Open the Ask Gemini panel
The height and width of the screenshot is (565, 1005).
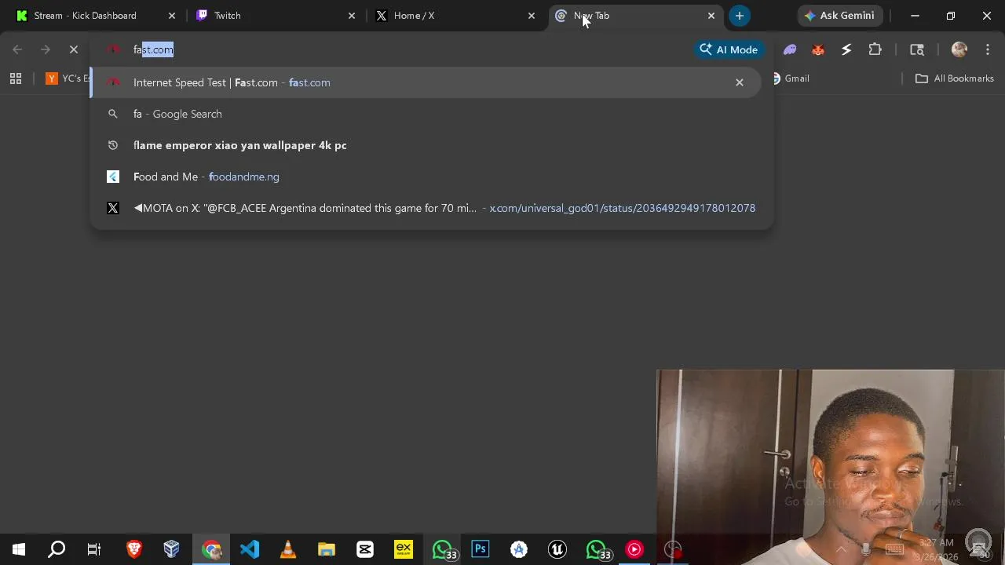point(840,16)
